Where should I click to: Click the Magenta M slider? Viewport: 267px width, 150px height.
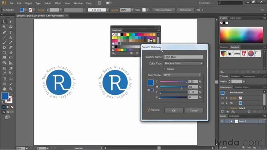point(174,87)
